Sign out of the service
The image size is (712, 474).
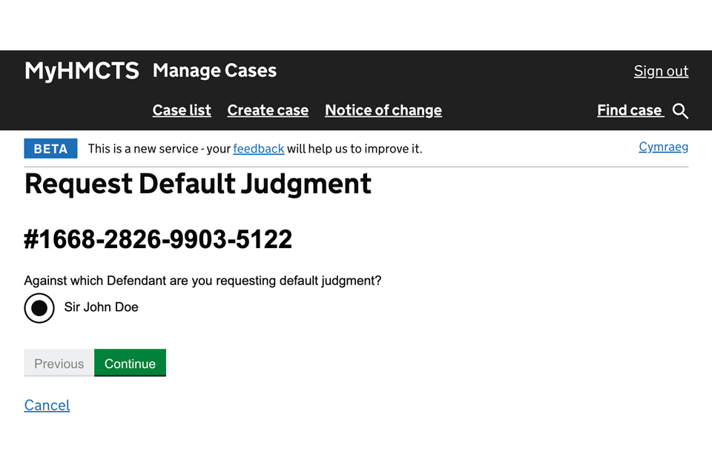661,71
